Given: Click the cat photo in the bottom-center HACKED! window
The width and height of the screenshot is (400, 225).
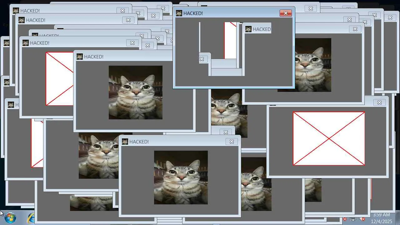Looking at the screenshot, I should tap(181, 177).
